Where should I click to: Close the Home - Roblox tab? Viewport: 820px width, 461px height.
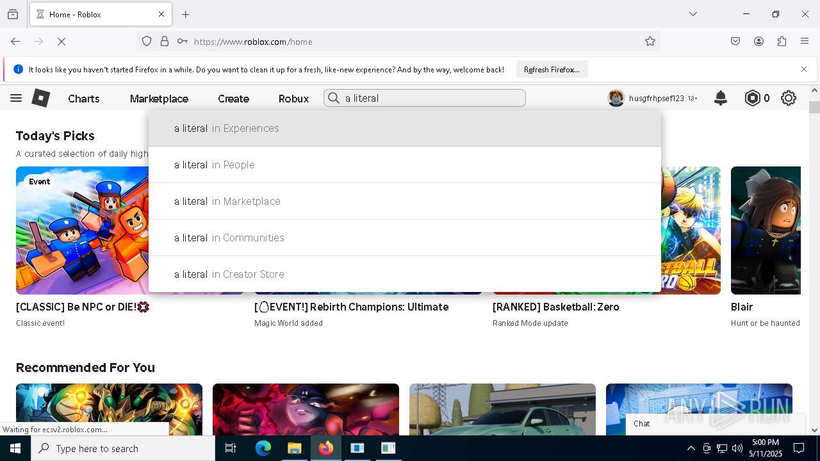(x=161, y=14)
